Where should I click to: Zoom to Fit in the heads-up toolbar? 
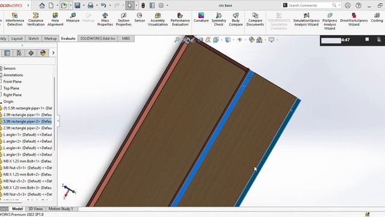pos(177,40)
